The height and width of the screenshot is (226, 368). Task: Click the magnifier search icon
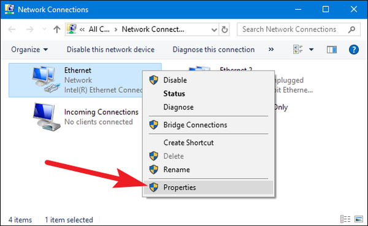click(x=351, y=29)
